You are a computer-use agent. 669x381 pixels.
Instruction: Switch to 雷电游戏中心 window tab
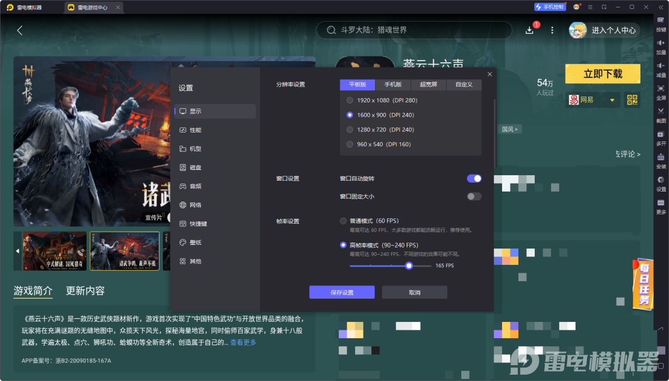tap(94, 7)
